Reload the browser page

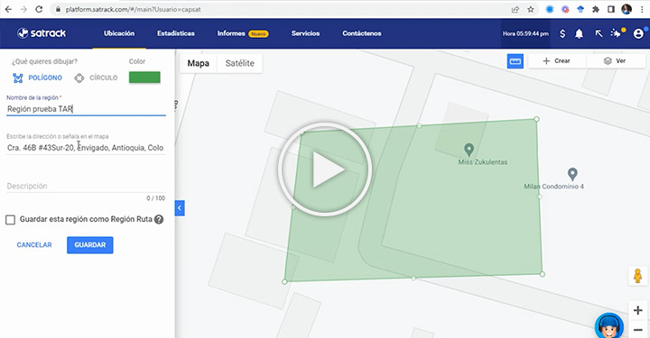[x=39, y=9]
